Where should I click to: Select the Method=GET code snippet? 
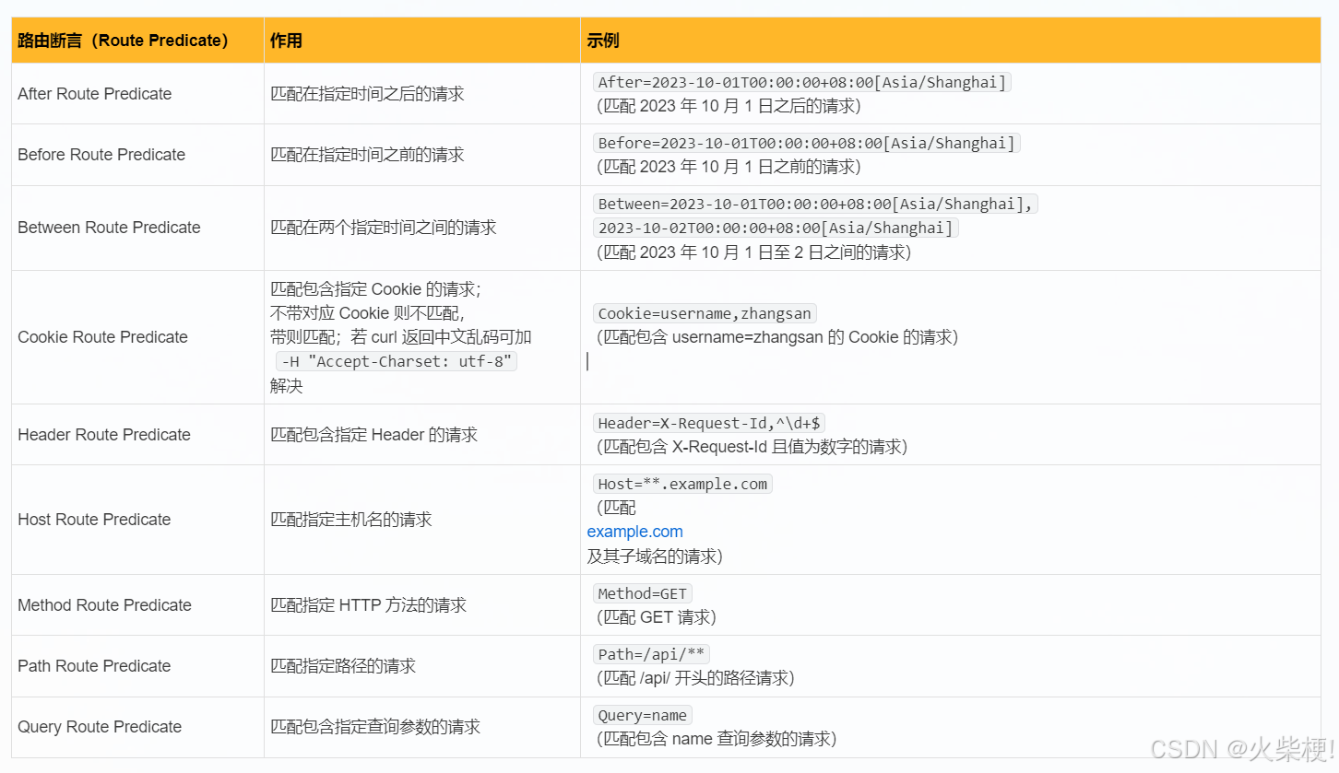click(642, 592)
